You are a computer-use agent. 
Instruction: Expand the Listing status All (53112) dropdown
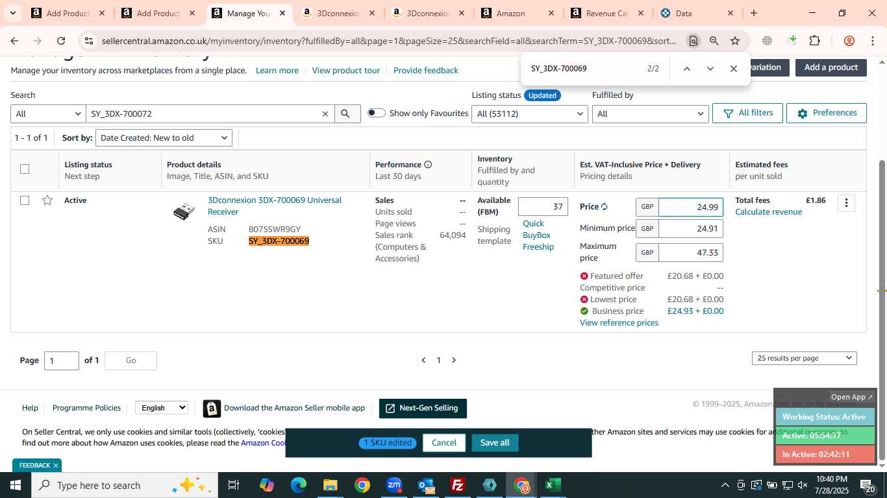(530, 113)
